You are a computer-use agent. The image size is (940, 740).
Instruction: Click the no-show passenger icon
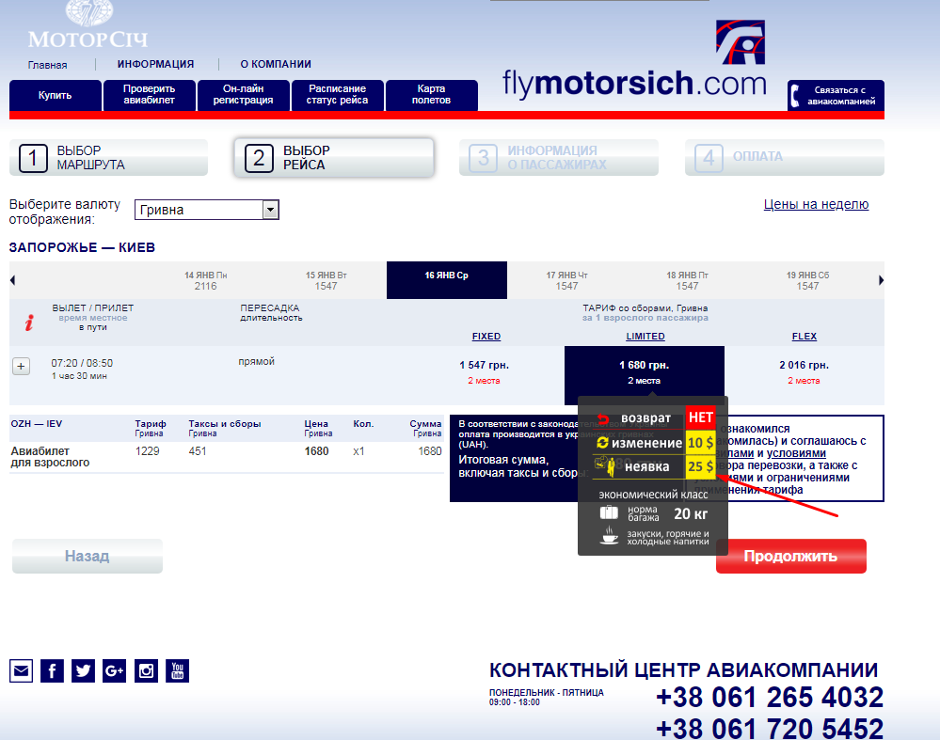pyautogui.click(x=605, y=465)
